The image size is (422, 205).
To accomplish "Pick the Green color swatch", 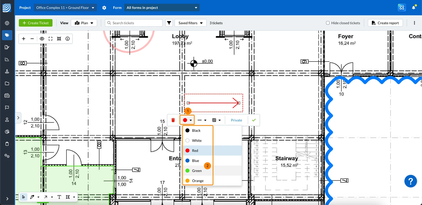I will [x=188, y=171].
